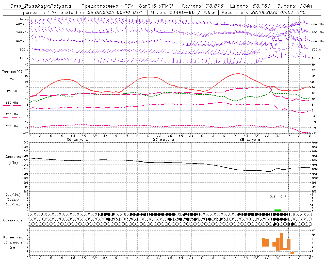Click the Тем-ра(°C) temperature panel label
The height and width of the screenshot is (260, 325).
pos(12,72)
